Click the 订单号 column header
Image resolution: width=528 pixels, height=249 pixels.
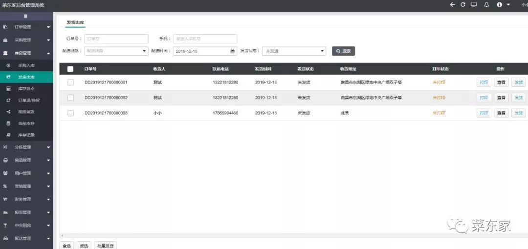point(90,69)
